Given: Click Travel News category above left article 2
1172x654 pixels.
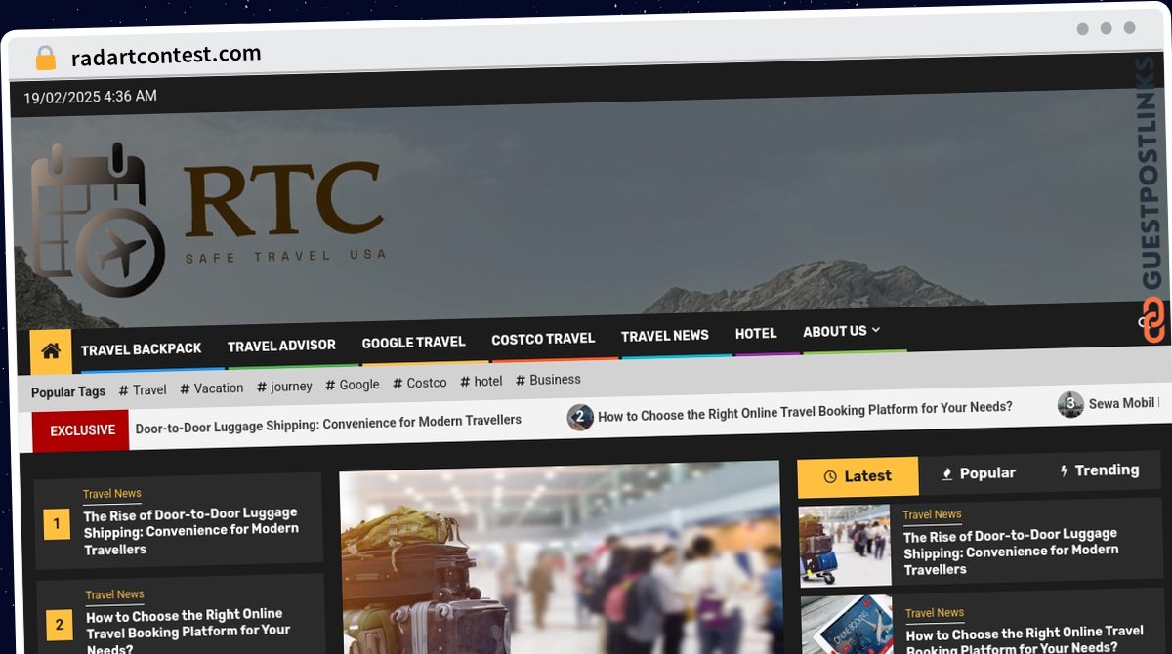Looking at the screenshot, I should point(114,594).
